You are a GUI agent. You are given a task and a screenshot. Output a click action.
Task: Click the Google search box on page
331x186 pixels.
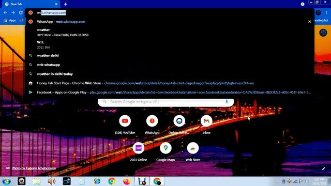[165, 102]
